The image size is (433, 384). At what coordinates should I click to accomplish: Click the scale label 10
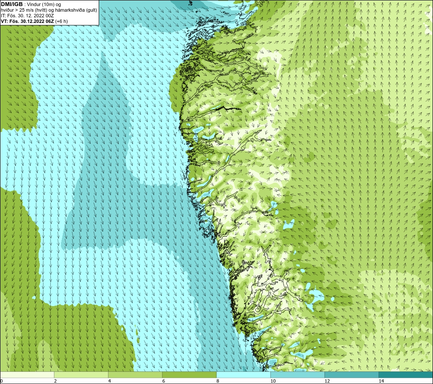(x=273, y=381)
